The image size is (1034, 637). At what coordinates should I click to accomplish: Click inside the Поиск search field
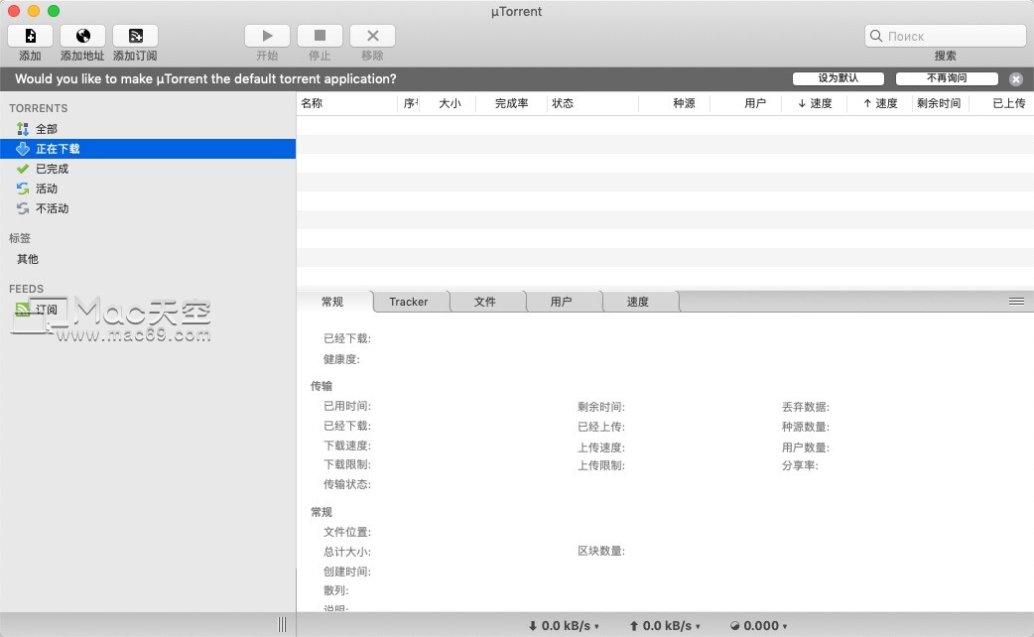tap(944, 35)
